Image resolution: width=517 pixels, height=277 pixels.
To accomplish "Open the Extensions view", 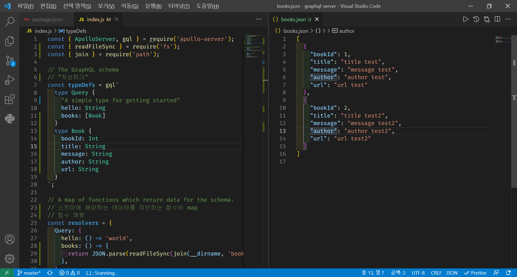I will 10,99.
